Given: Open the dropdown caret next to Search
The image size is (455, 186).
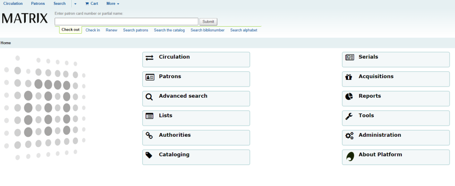Looking at the screenshot, I should tap(76, 4).
